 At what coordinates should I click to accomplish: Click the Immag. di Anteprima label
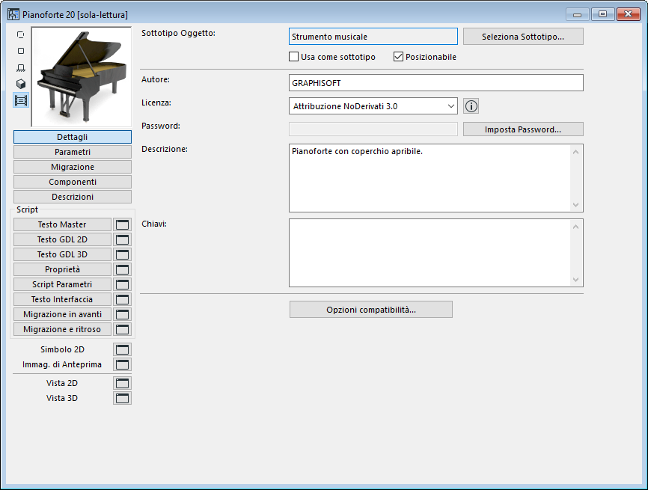coord(62,364)
